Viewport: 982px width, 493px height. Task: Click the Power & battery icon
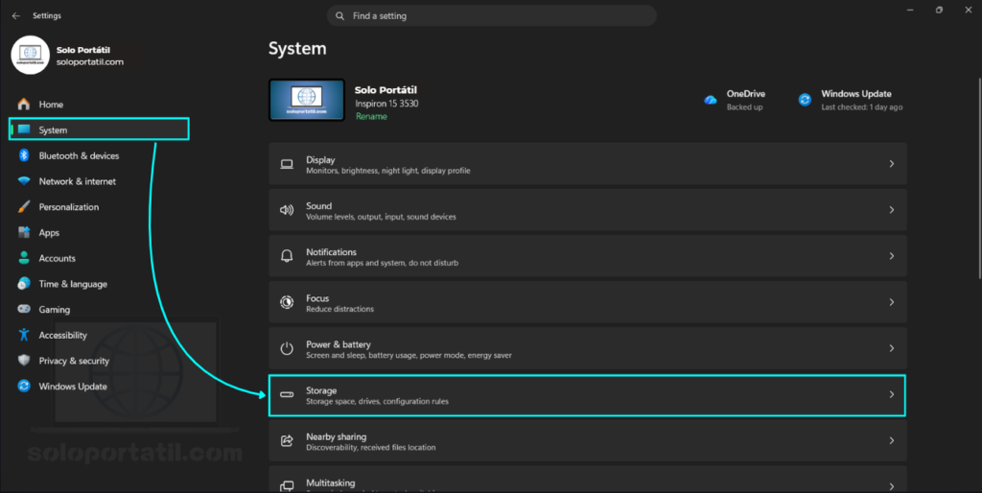pyautogui.click(x=287, y=348)
